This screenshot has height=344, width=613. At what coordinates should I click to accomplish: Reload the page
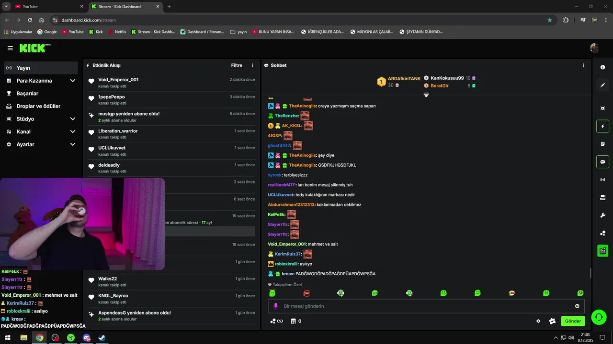[x=30, y=20]
